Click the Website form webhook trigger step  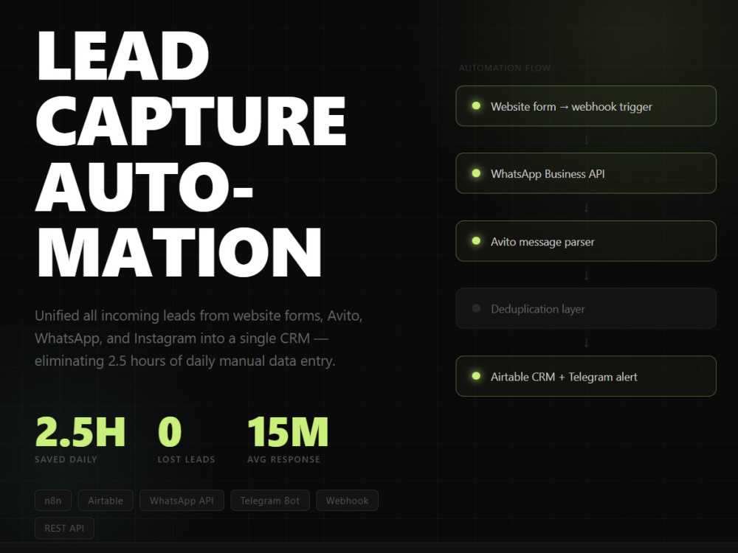586,105
